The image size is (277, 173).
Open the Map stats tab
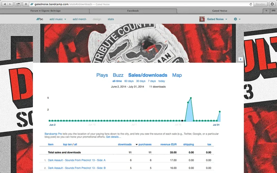[177, 75]
